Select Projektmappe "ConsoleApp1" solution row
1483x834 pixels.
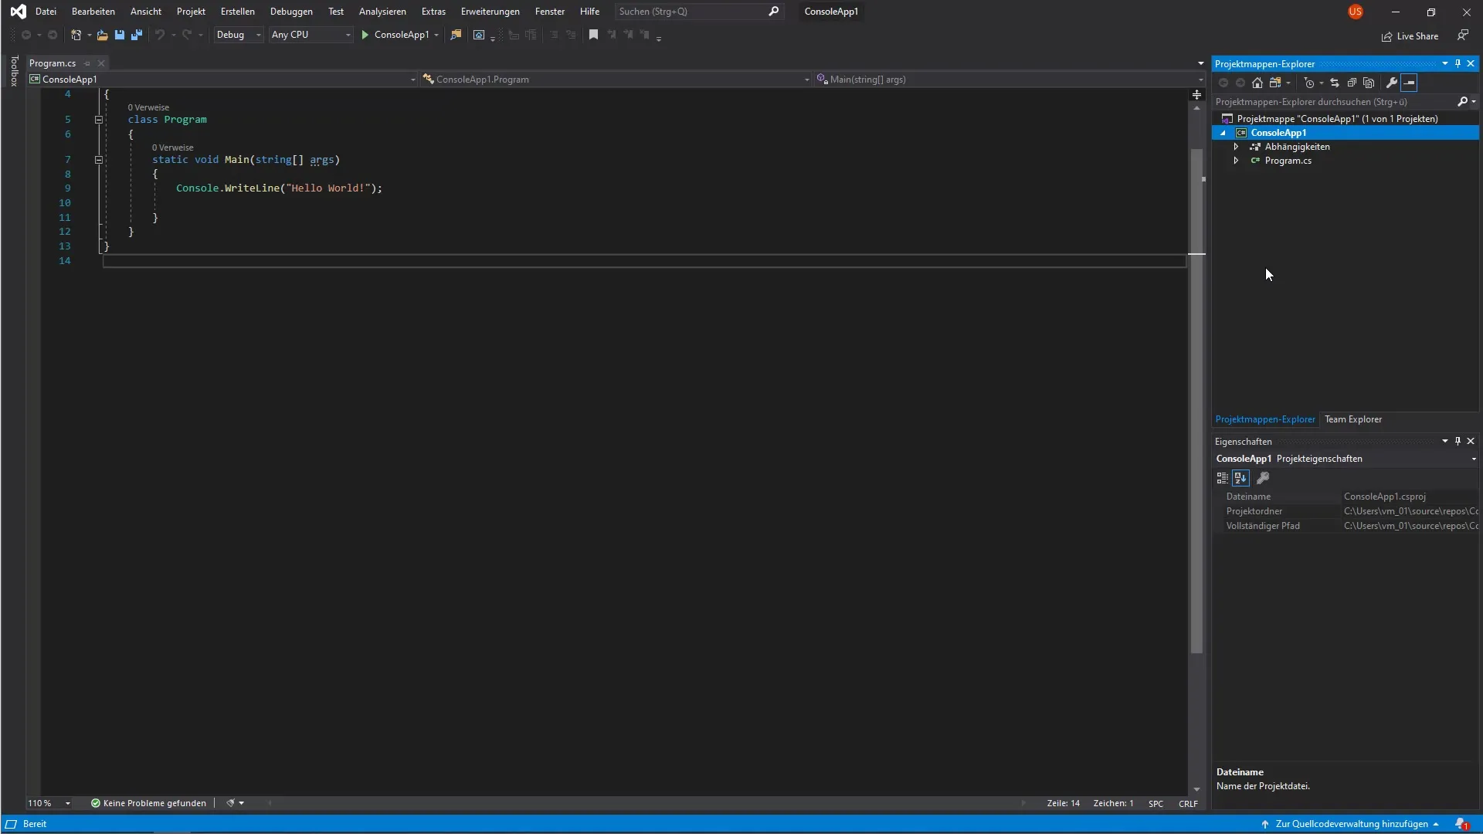[1345, 119]
